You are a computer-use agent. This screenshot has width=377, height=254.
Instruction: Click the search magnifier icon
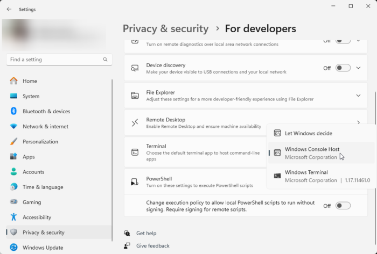click(106, 60)
